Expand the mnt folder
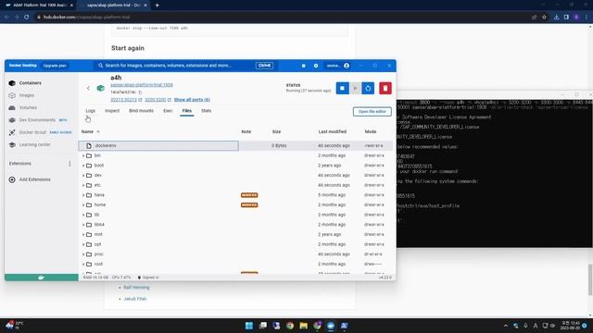 [83, 234]
